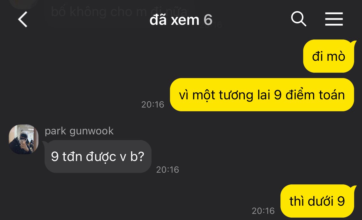Tap the gray "9 tđn được v b?" bubble

tap(98, 156)
